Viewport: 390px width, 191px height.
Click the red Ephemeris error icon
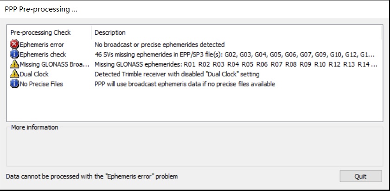point(14,45)
